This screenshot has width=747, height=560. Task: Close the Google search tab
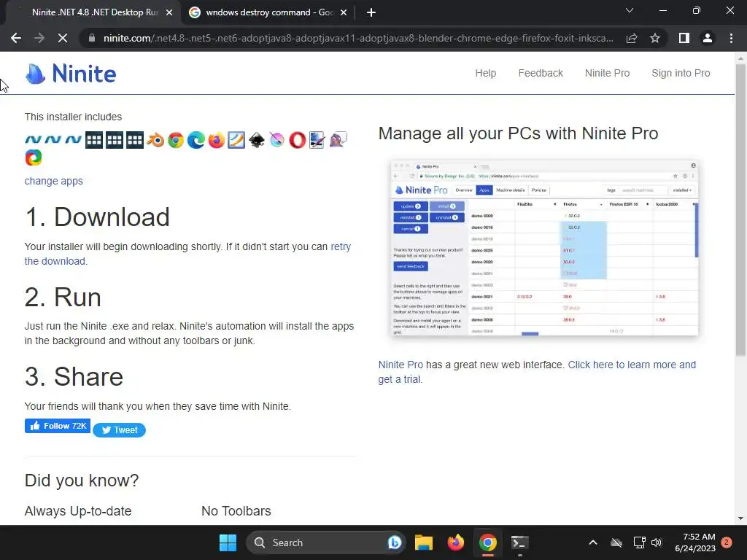344,13
